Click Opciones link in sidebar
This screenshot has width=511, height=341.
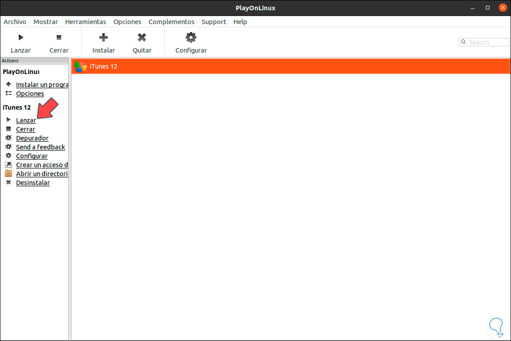pos(30,94)
